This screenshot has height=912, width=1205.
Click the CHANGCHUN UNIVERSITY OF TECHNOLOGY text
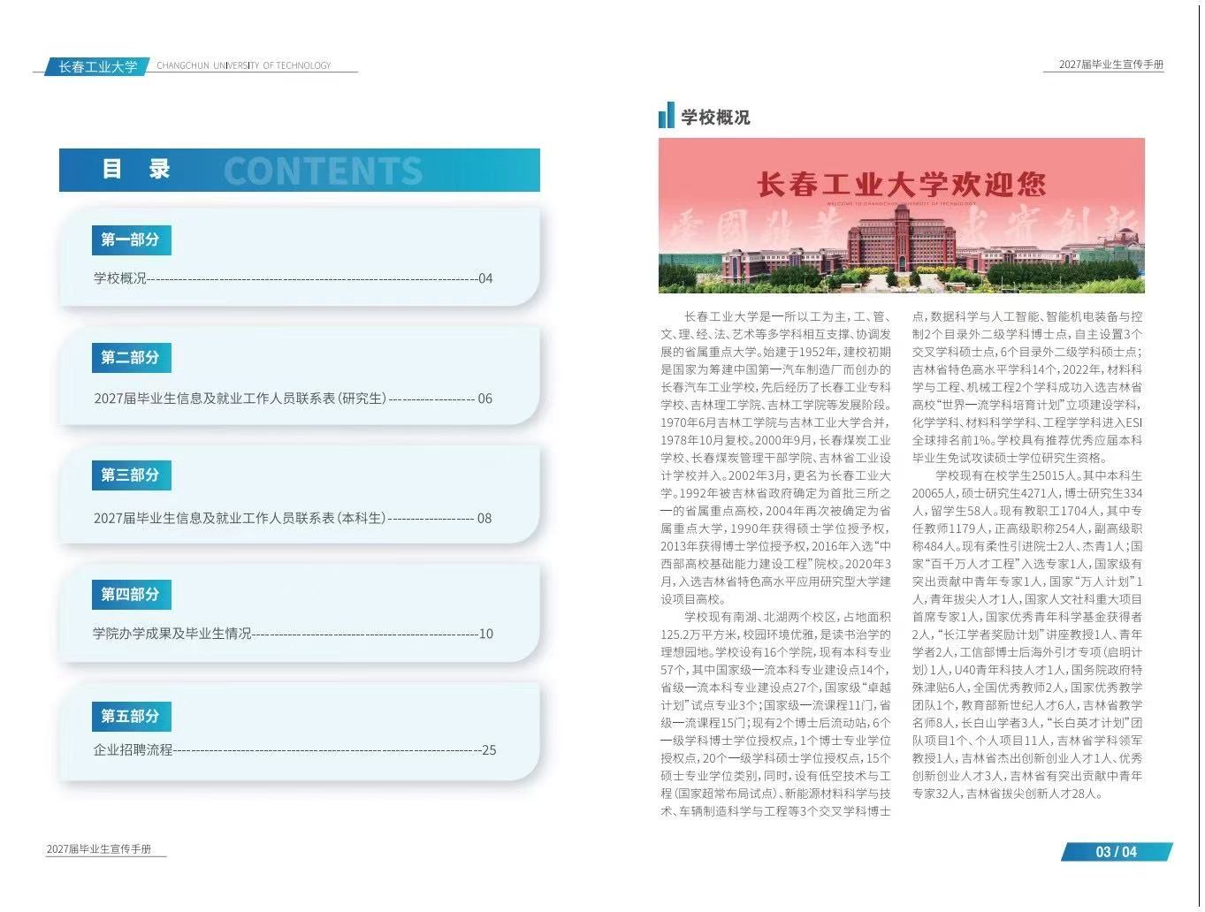click(244, 65)
